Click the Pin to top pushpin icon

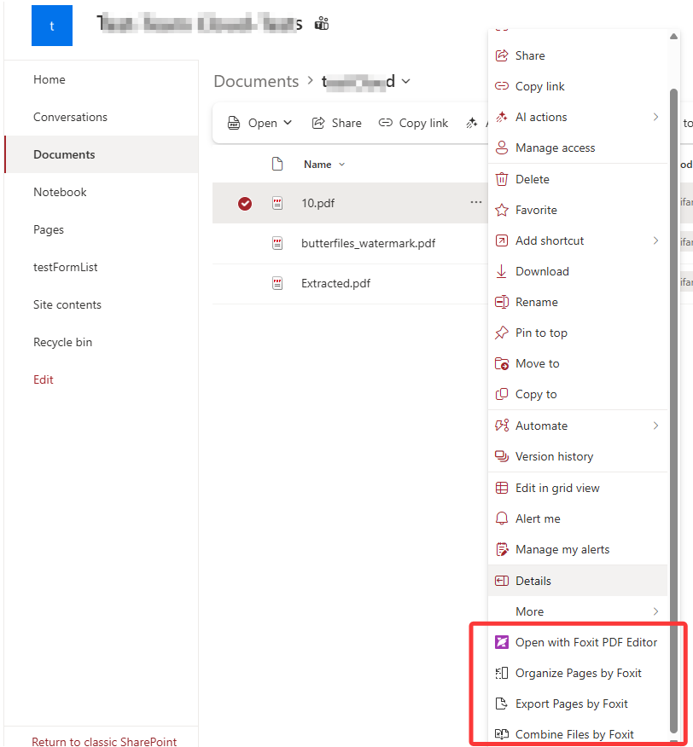click(501, 333)
